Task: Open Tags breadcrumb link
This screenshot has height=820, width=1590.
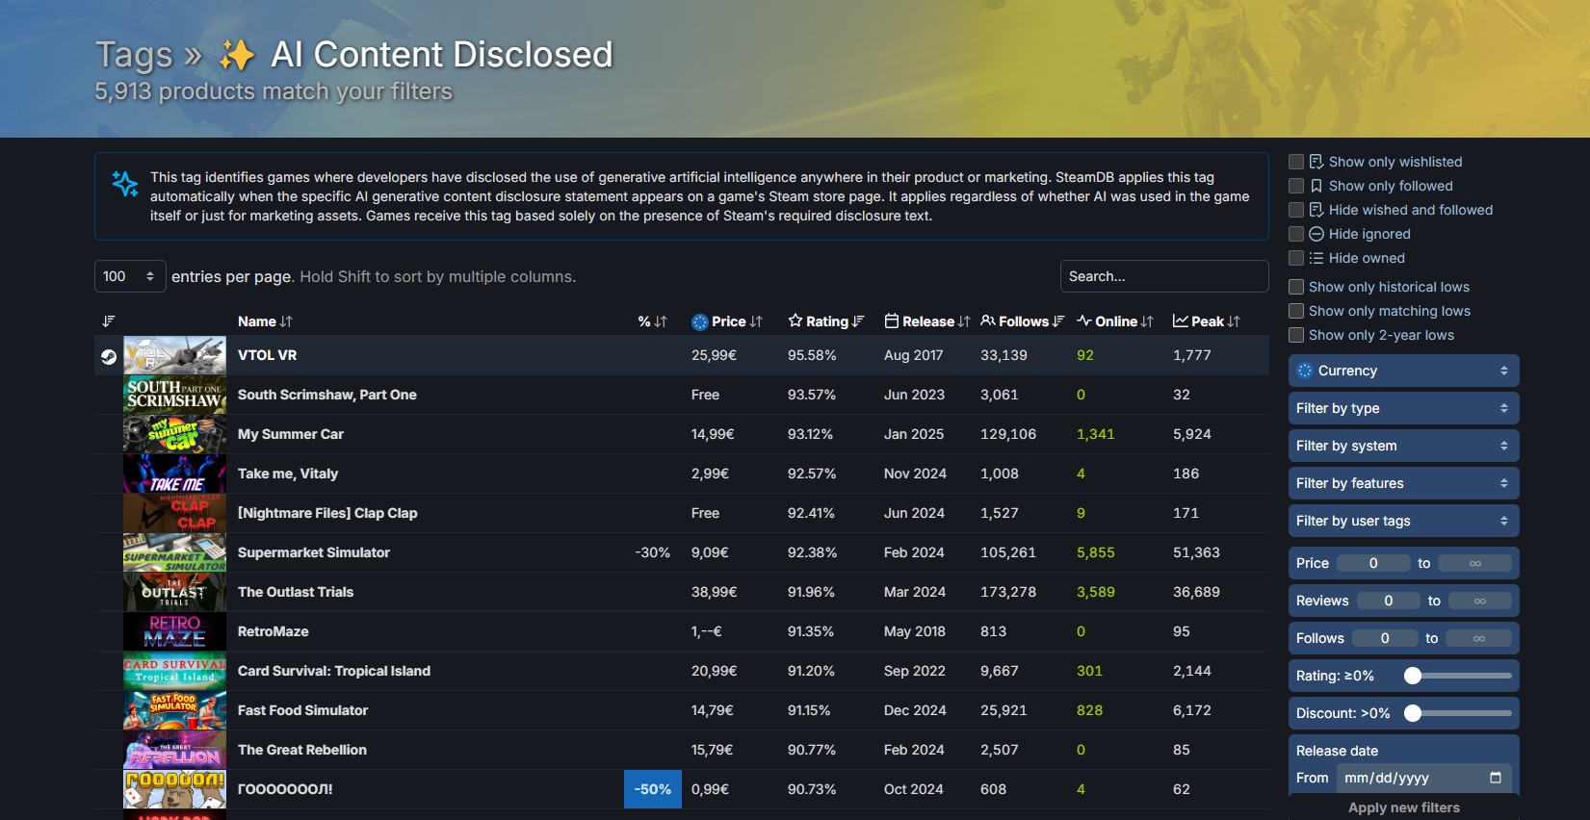Action: coord(134,55)
